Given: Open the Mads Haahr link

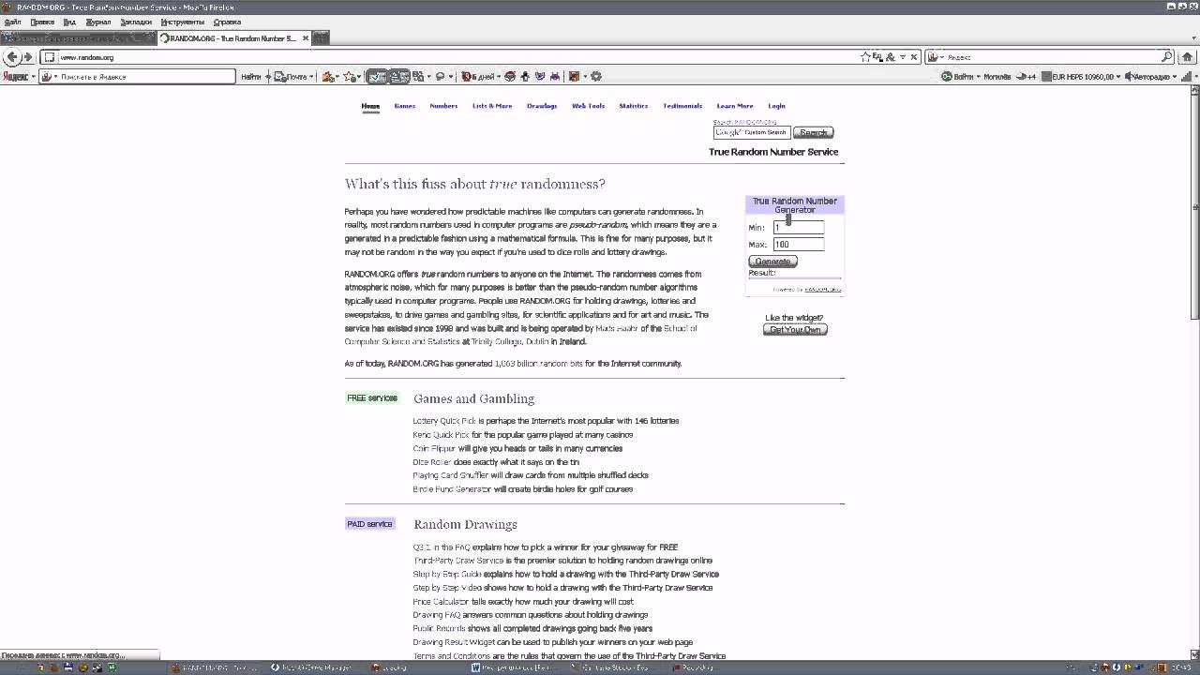Looking at the screenshot, I should 617,328.
